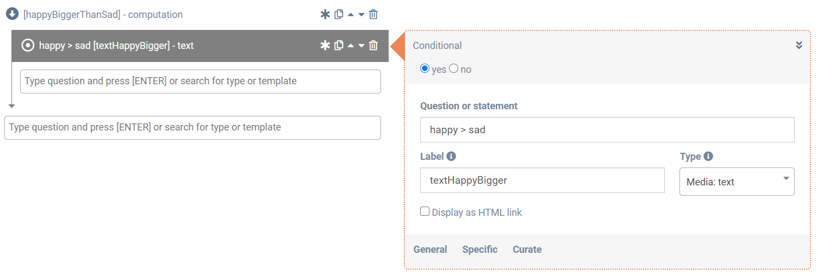Select the Conditional 'no' radio button
Image resolution: width=817 pixels, height=274 pixels.
pyautogui.click(x=454, y=69)
